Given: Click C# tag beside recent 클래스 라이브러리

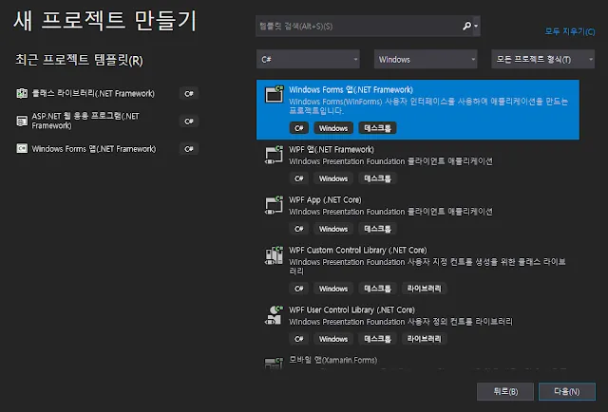Looking at the screenshot, I should [189, 93].
